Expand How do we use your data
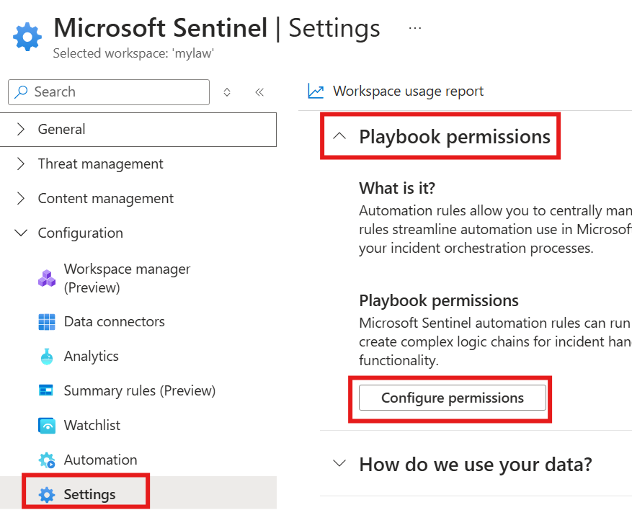632x510 pixels. click(x=341, y=464)
